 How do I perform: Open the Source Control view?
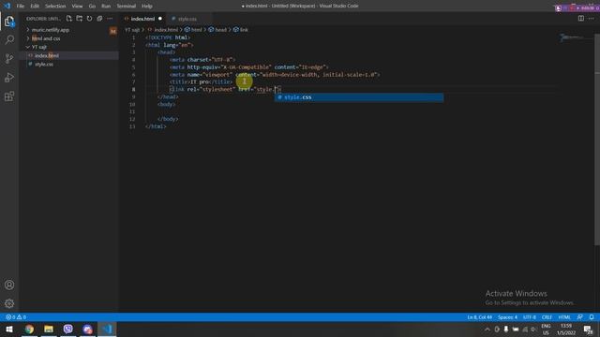coord(9,58)
